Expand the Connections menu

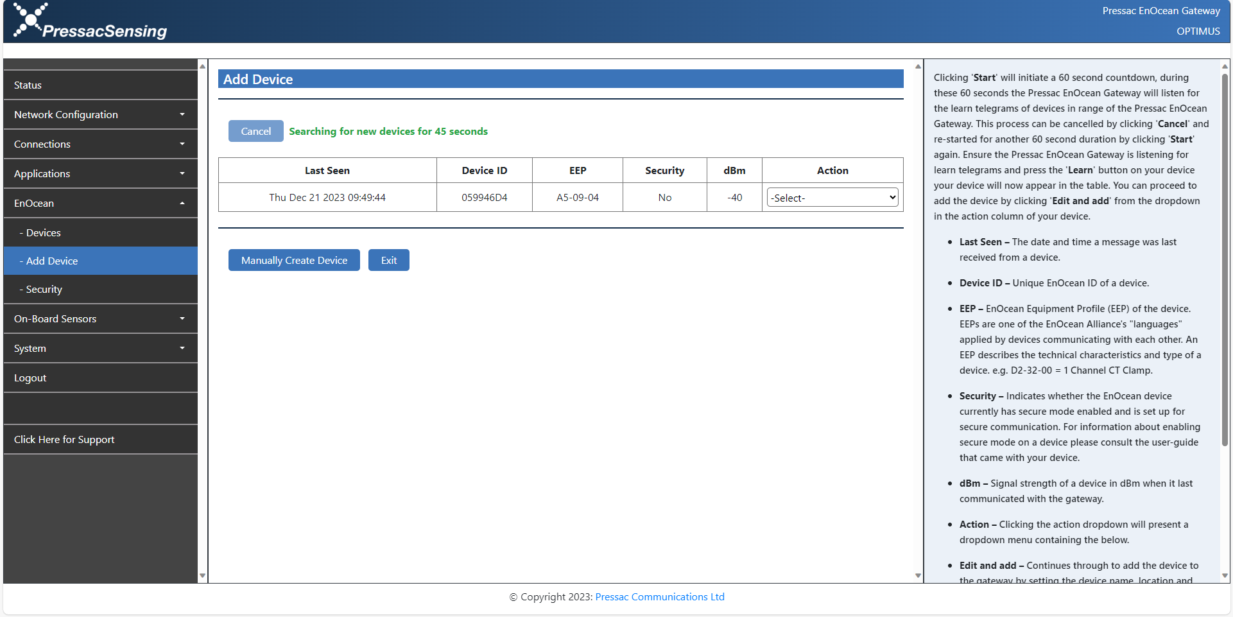[100, 144]
